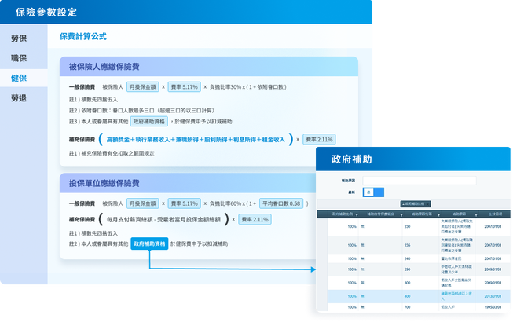Select the table row with code 290
This screenshot has width=513, height=322.
pos(419,269)
